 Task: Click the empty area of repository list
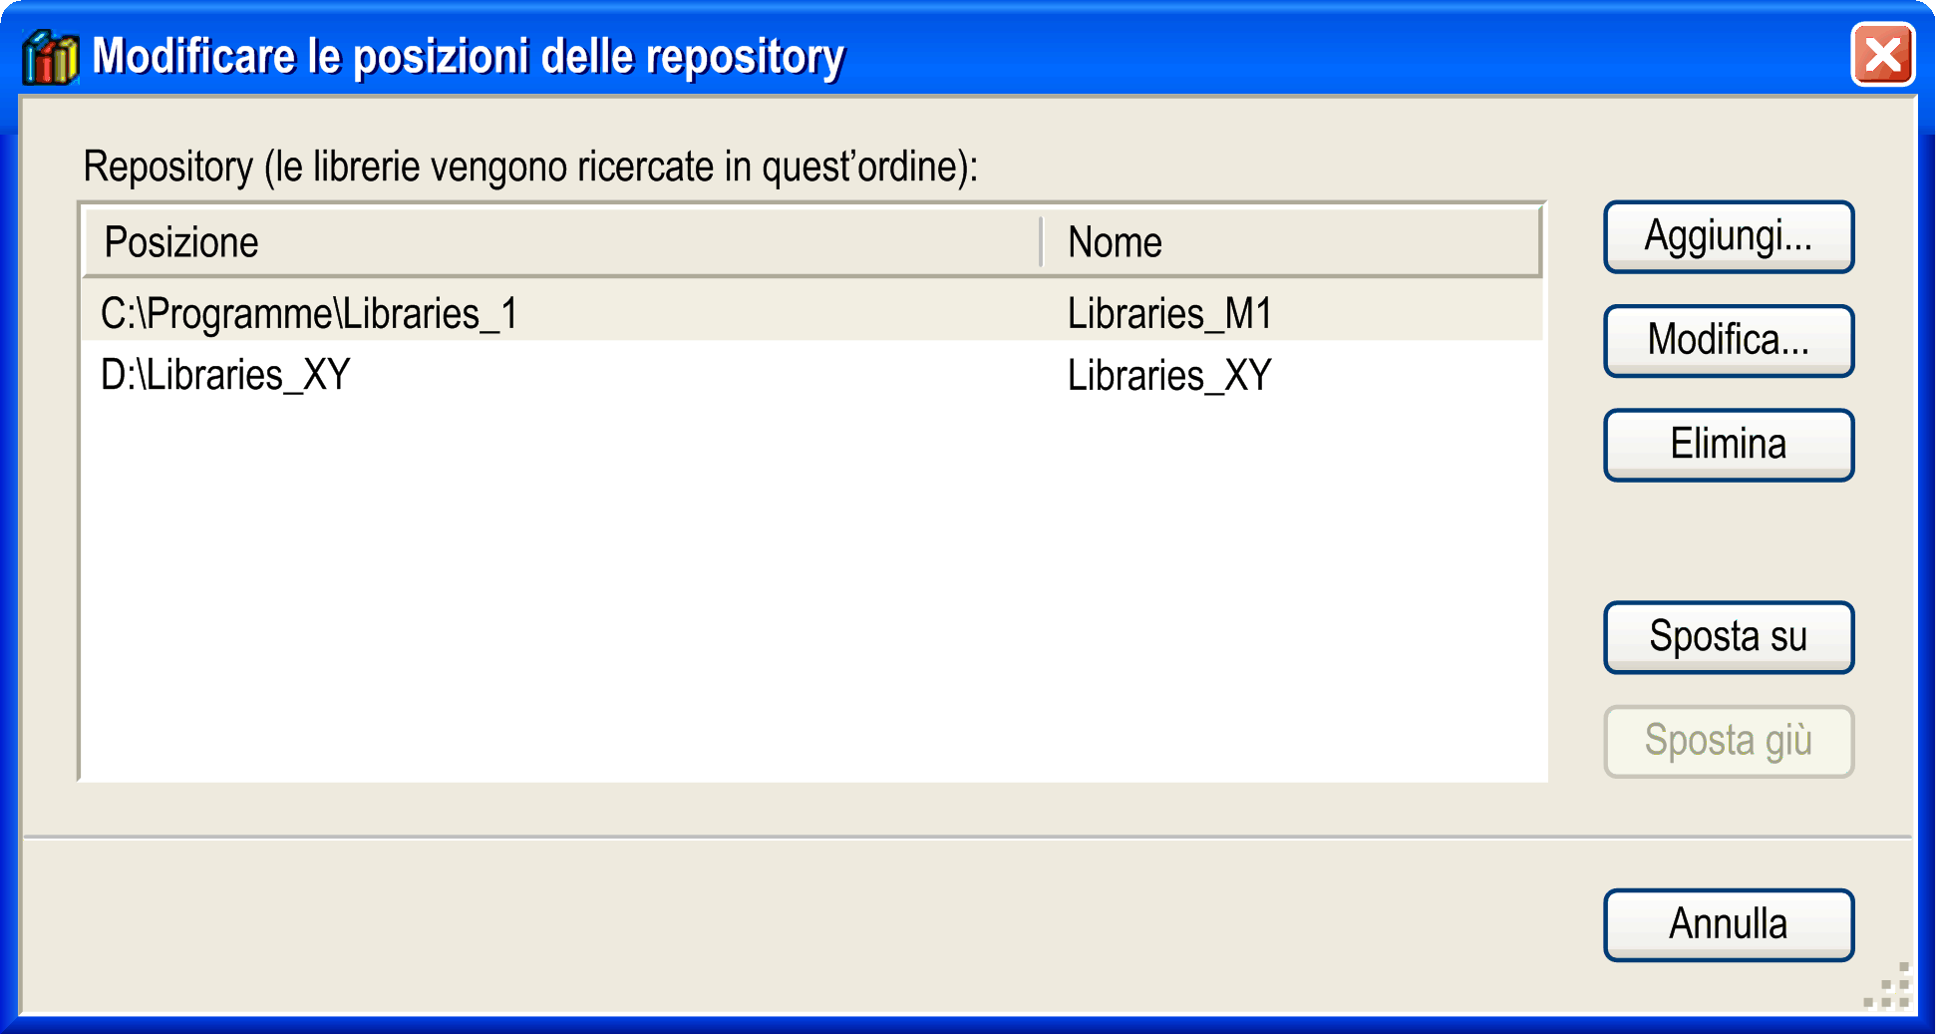[x=812, y=593]
